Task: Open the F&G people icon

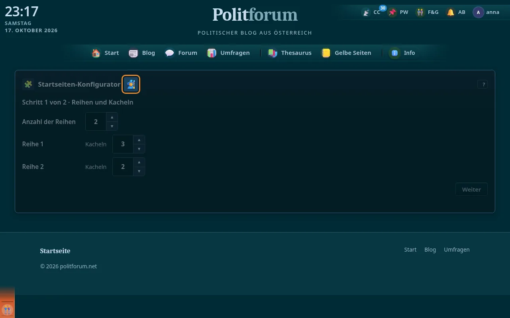Action: pos(420,12)
